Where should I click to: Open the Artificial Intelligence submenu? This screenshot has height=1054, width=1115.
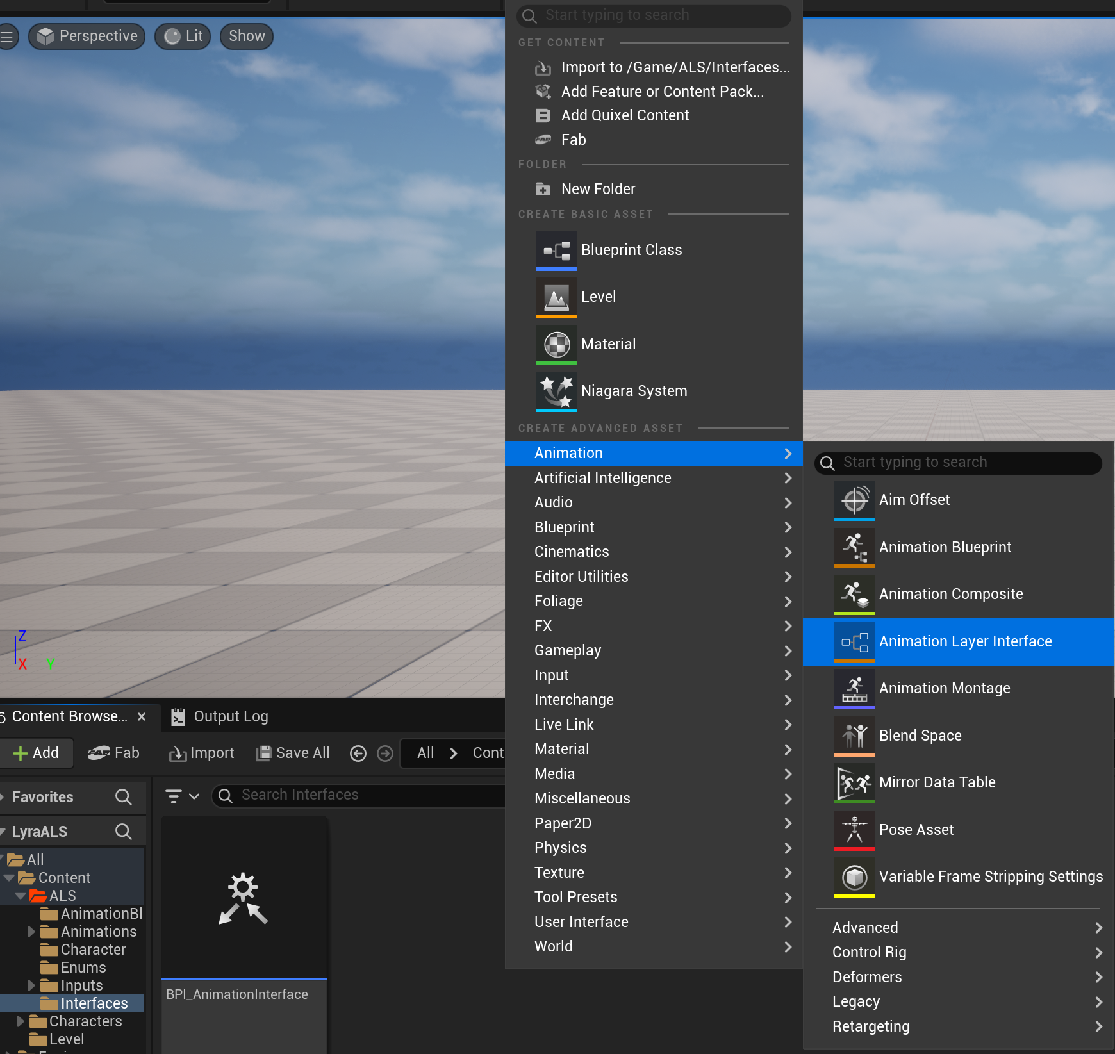654,478
